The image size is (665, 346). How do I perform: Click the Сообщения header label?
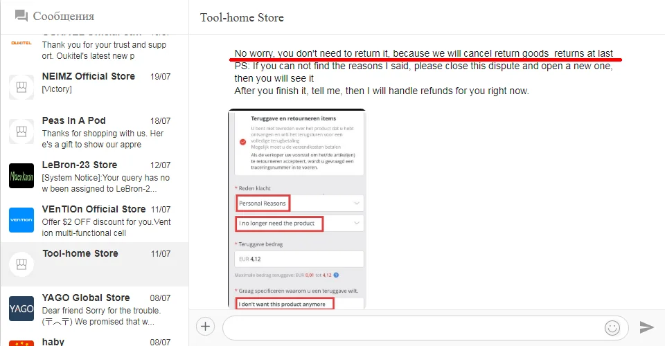coord(64,16)
